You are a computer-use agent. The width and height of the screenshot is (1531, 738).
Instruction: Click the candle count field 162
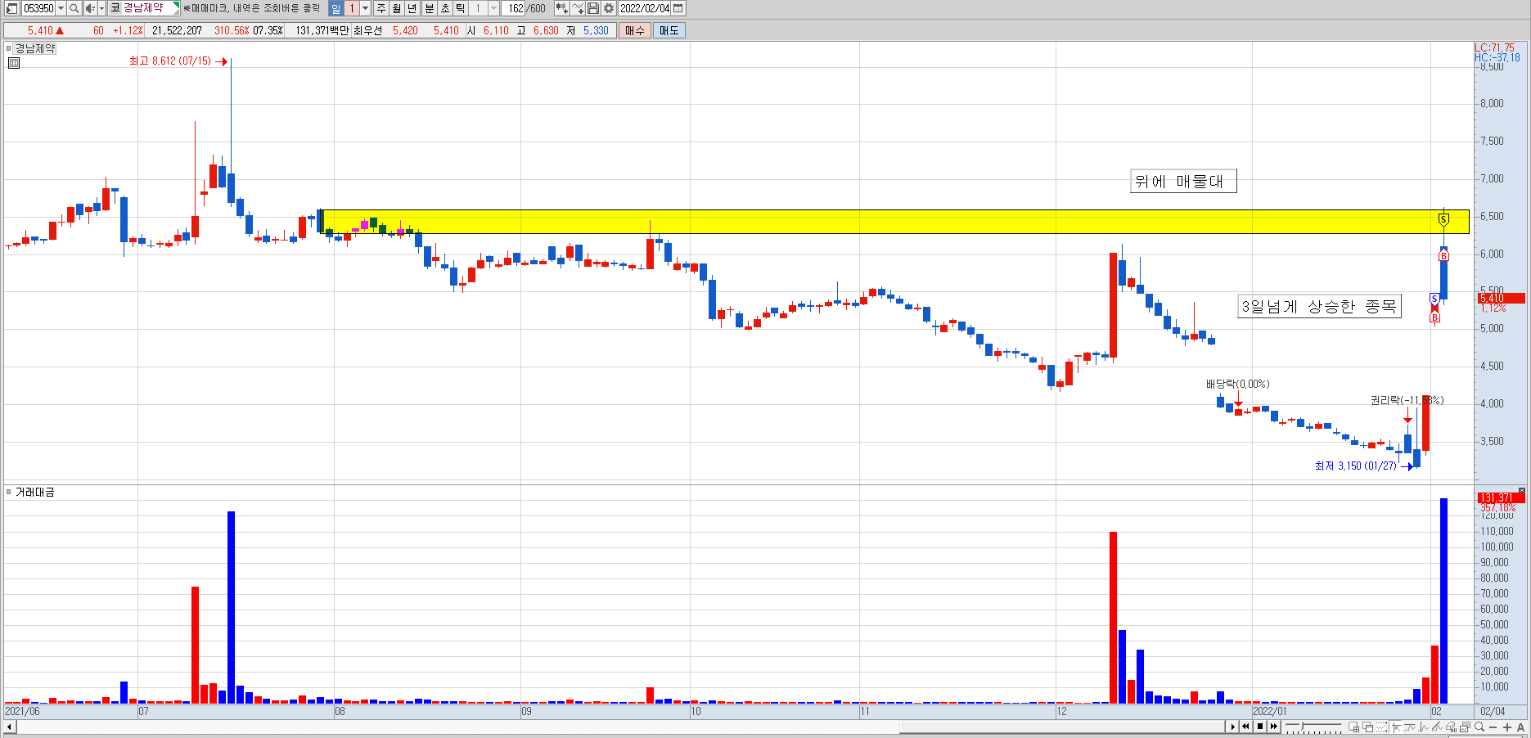tap(514, 8)
